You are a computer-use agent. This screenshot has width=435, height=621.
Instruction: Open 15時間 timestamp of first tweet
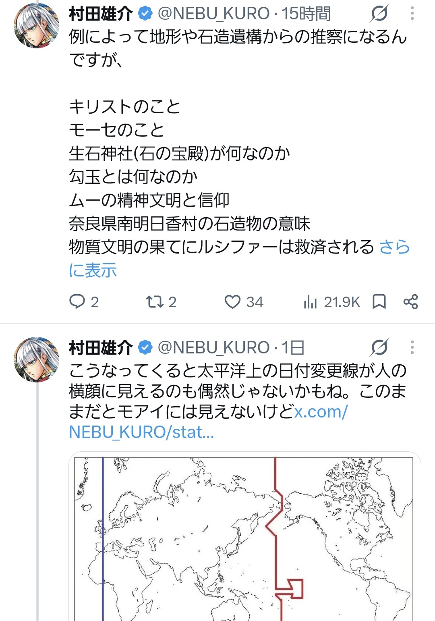click(306, 14)
